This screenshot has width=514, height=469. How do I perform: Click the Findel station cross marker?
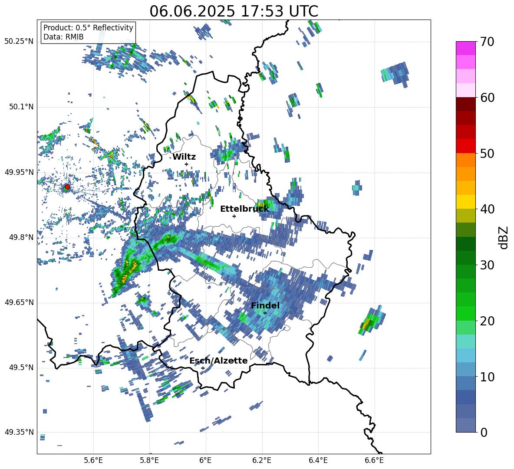(265, 313)
